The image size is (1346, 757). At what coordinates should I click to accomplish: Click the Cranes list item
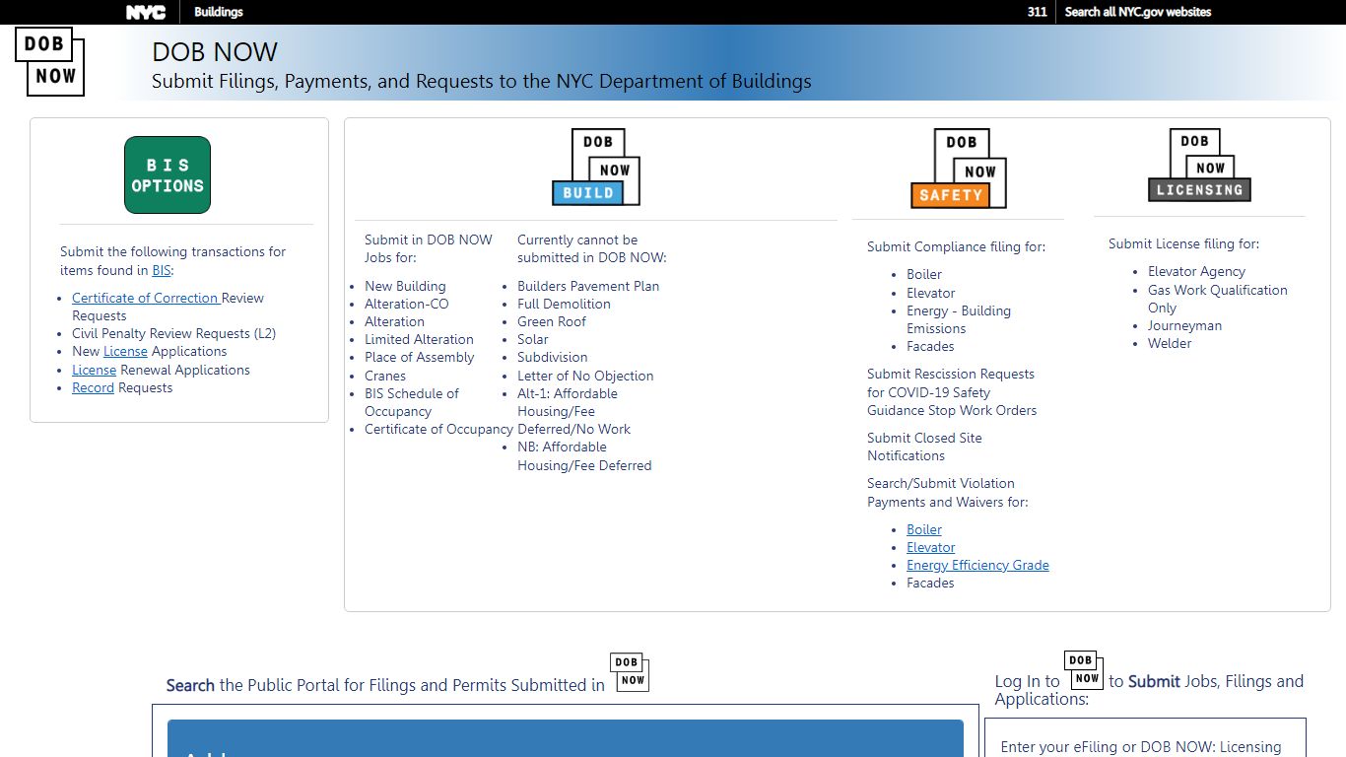point(385,376)
